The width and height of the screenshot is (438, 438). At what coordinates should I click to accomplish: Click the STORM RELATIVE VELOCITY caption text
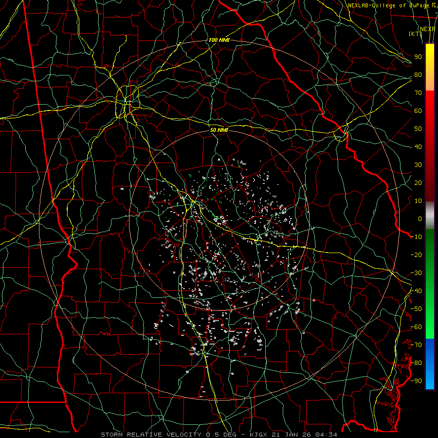pos(152,435)
